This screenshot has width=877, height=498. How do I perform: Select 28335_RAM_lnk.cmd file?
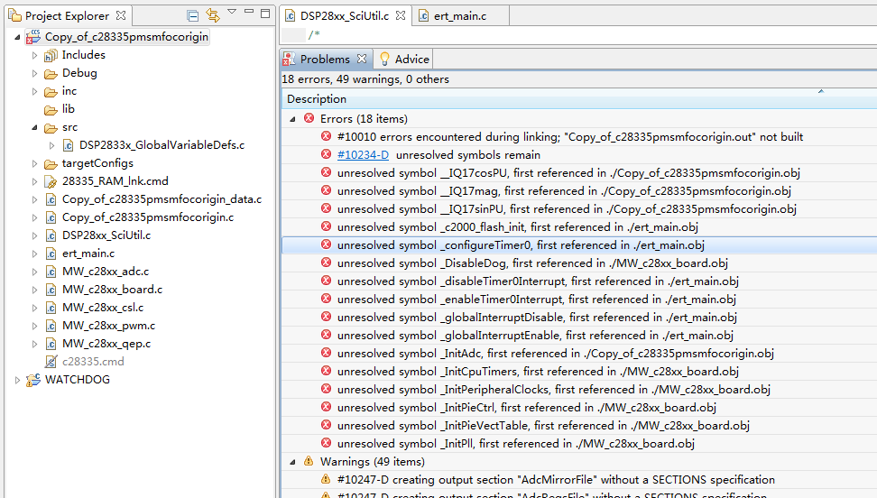point(115,181)
